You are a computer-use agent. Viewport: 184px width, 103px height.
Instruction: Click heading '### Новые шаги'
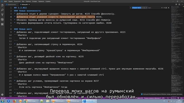(x=23, y=29)
